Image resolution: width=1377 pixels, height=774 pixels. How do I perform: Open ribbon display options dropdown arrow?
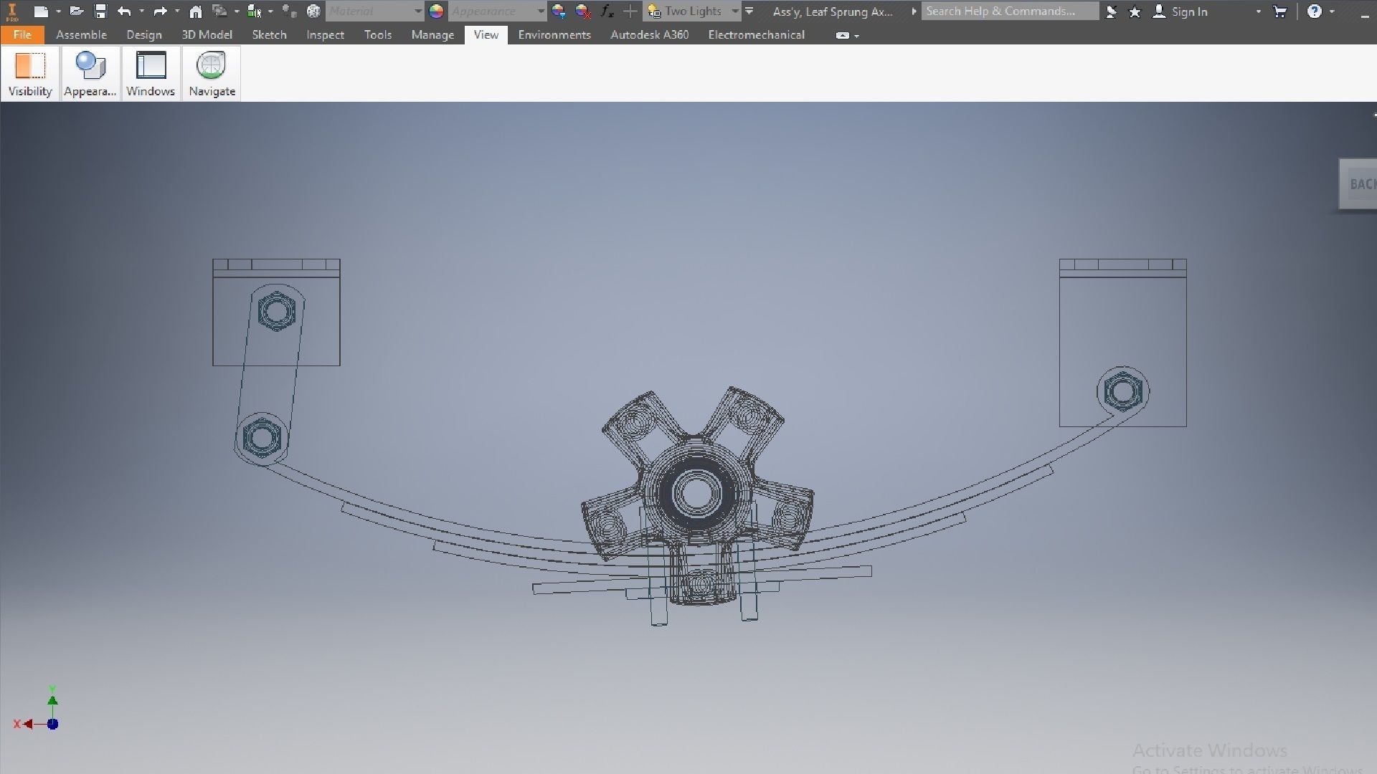[857, 36]
